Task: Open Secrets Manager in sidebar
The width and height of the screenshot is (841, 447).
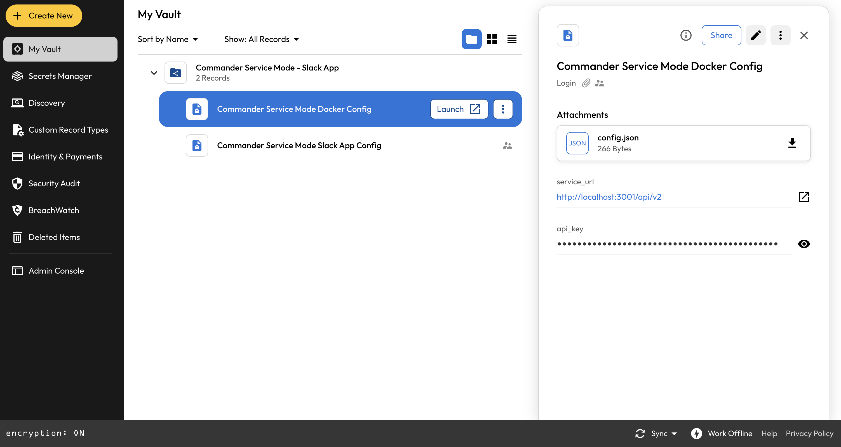Action: point(60,76)
